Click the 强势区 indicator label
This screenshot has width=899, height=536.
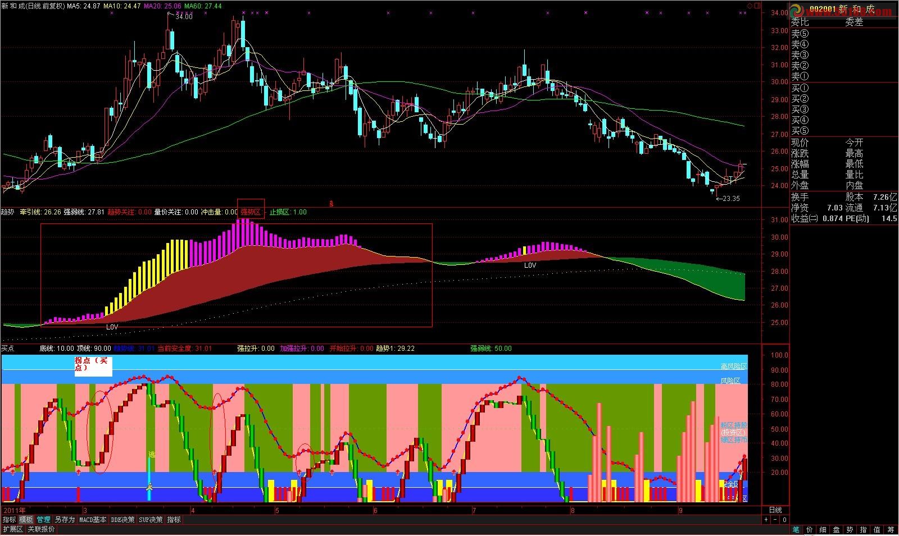pos(251,212)
